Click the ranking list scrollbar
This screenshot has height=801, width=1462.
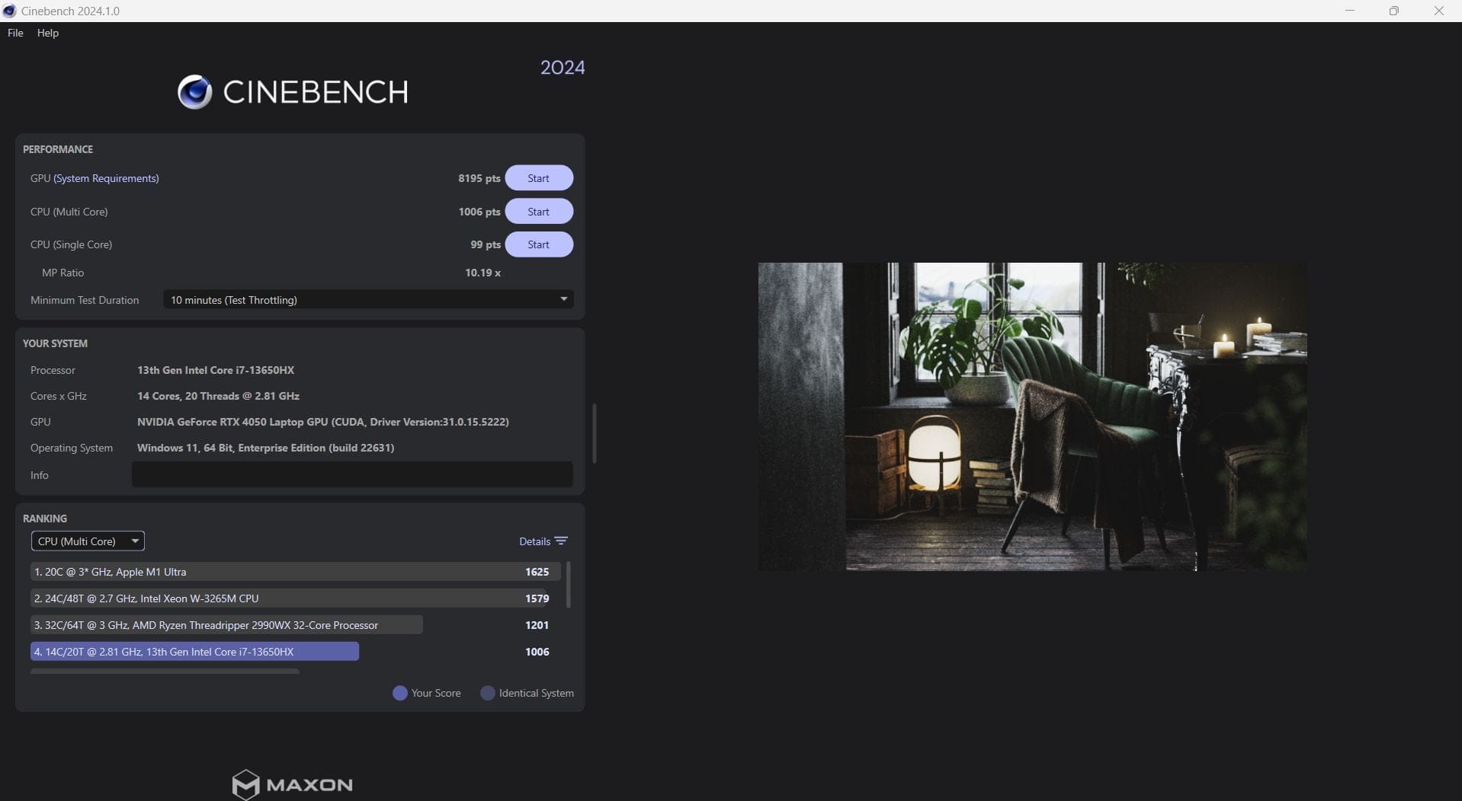569,584
